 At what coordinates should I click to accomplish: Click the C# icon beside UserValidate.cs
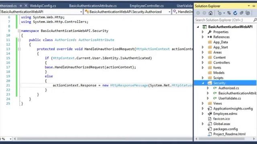coord(215,98)
